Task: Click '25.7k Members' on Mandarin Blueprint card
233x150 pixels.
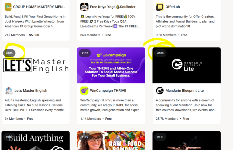Action: tap(167, 119)
